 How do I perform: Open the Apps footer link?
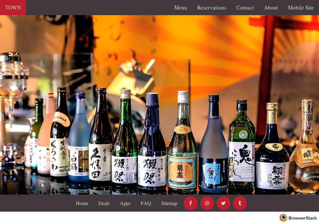[125, 203]
